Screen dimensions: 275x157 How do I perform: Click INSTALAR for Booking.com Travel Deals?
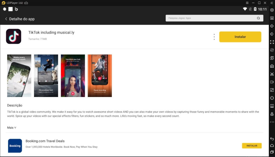pyautogui.click(x=252, y=146)
